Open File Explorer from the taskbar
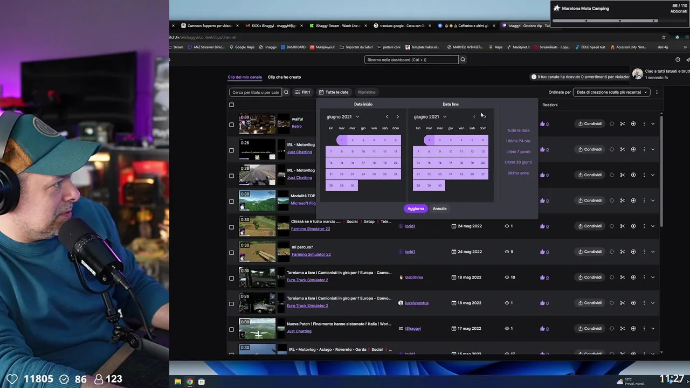Viewport: 690px width, 388px height. 177,382
